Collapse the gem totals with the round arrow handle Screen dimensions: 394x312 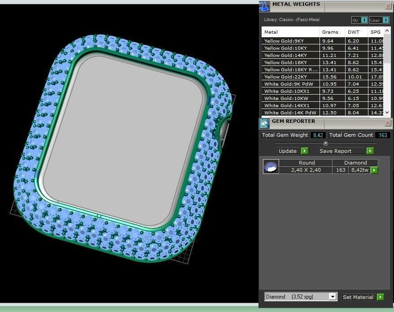(326, 143)
